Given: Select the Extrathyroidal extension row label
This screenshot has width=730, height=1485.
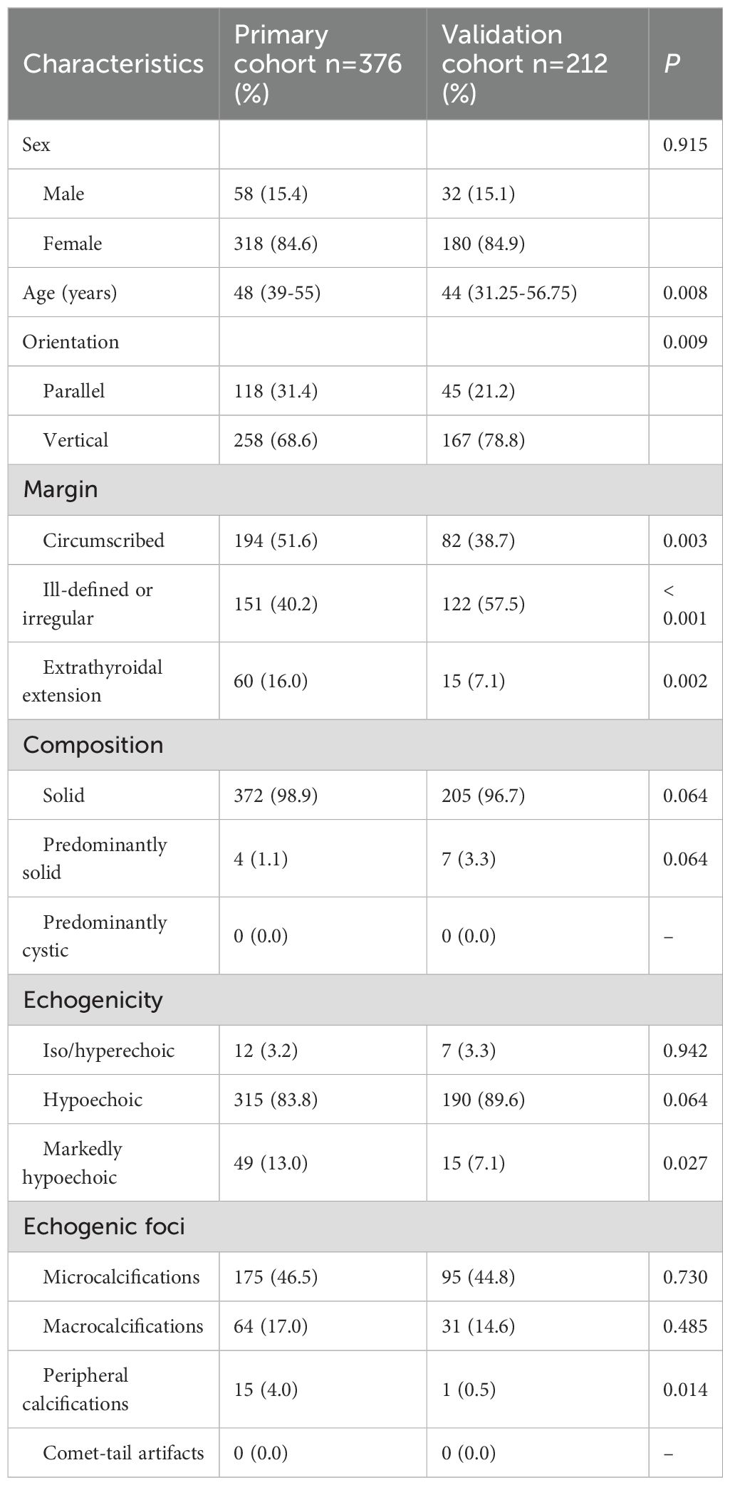Looking at the screenshot, I should coord(93,681).
